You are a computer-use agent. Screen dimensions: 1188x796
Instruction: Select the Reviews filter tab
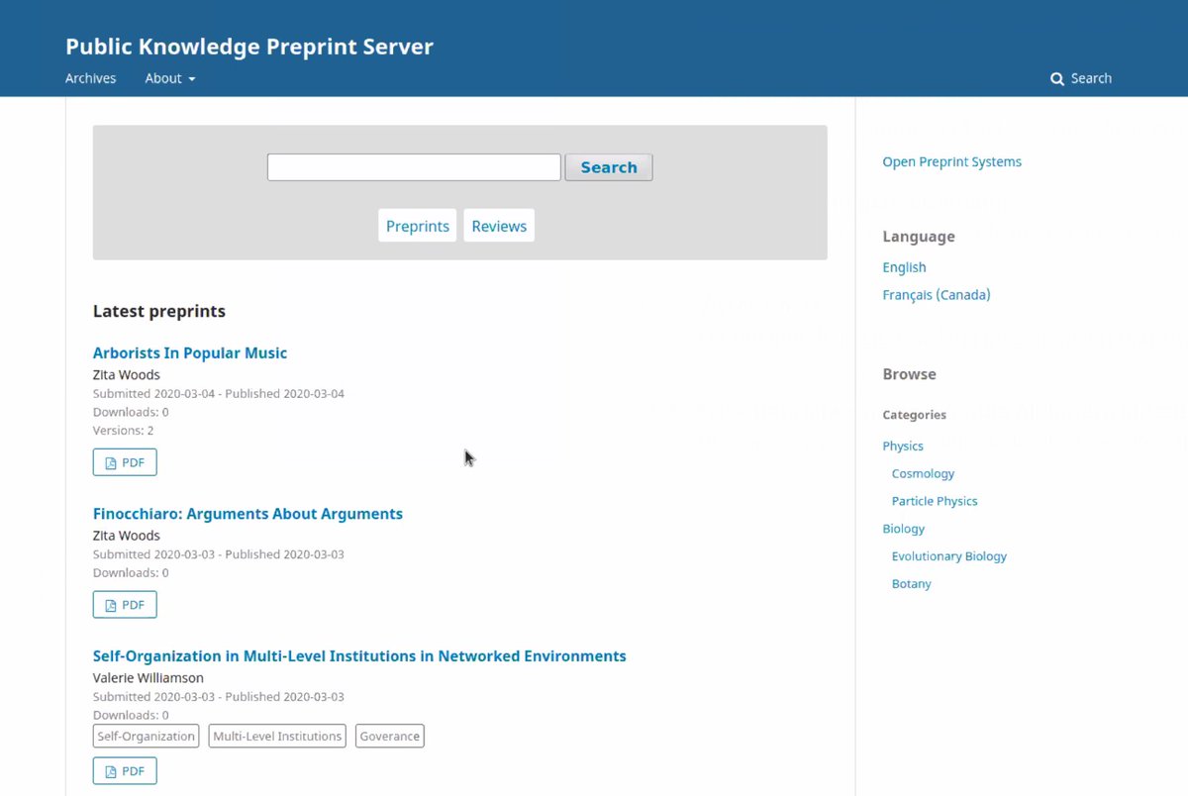tap(499, 226)
